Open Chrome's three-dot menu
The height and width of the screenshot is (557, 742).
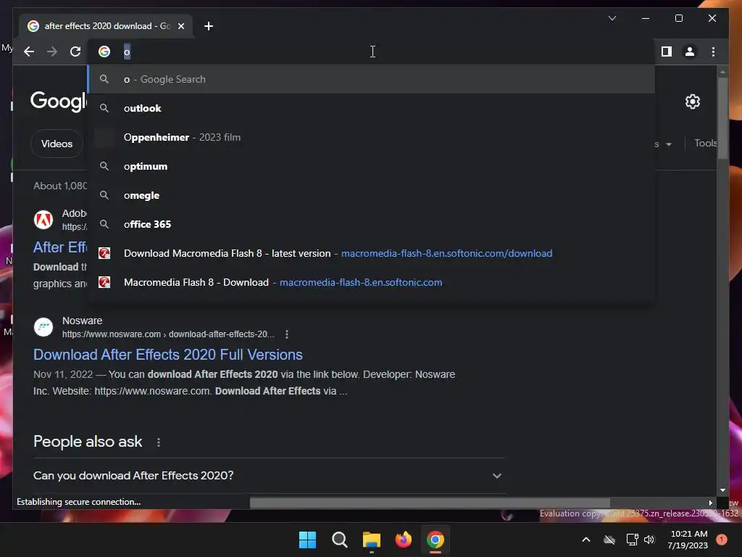pos(713,51)
